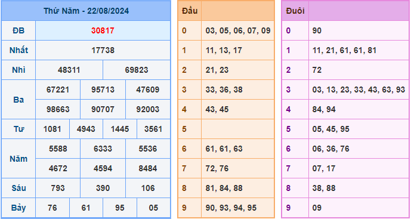The width and height of the screenshot is (411, 219).
Task: Select the Ba number 98663
Action: click(58, 109)
